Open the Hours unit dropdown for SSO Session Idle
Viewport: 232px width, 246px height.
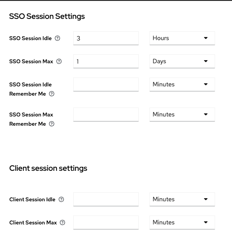[182, 38]
